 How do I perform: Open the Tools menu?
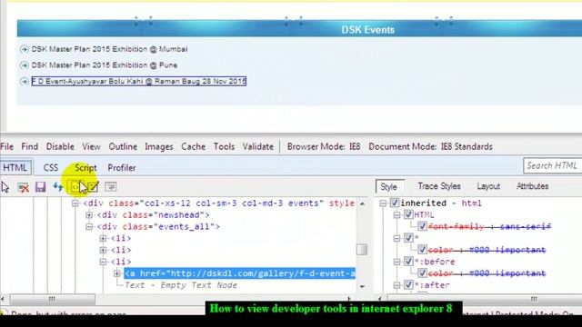point(224,146)
